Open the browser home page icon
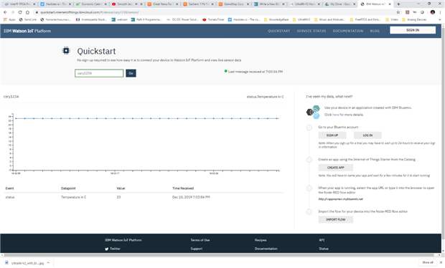 point(27,12)
